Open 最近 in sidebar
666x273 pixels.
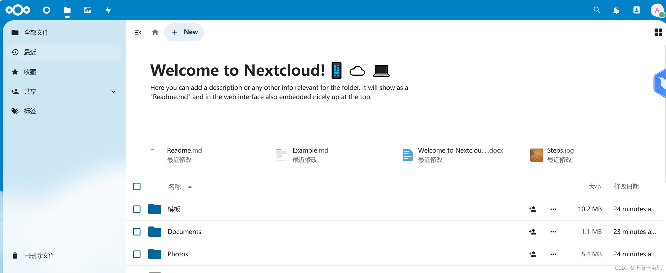pos(64,52)
